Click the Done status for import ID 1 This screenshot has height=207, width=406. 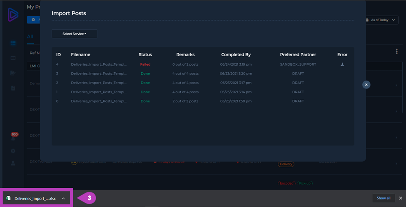point(145,92)
